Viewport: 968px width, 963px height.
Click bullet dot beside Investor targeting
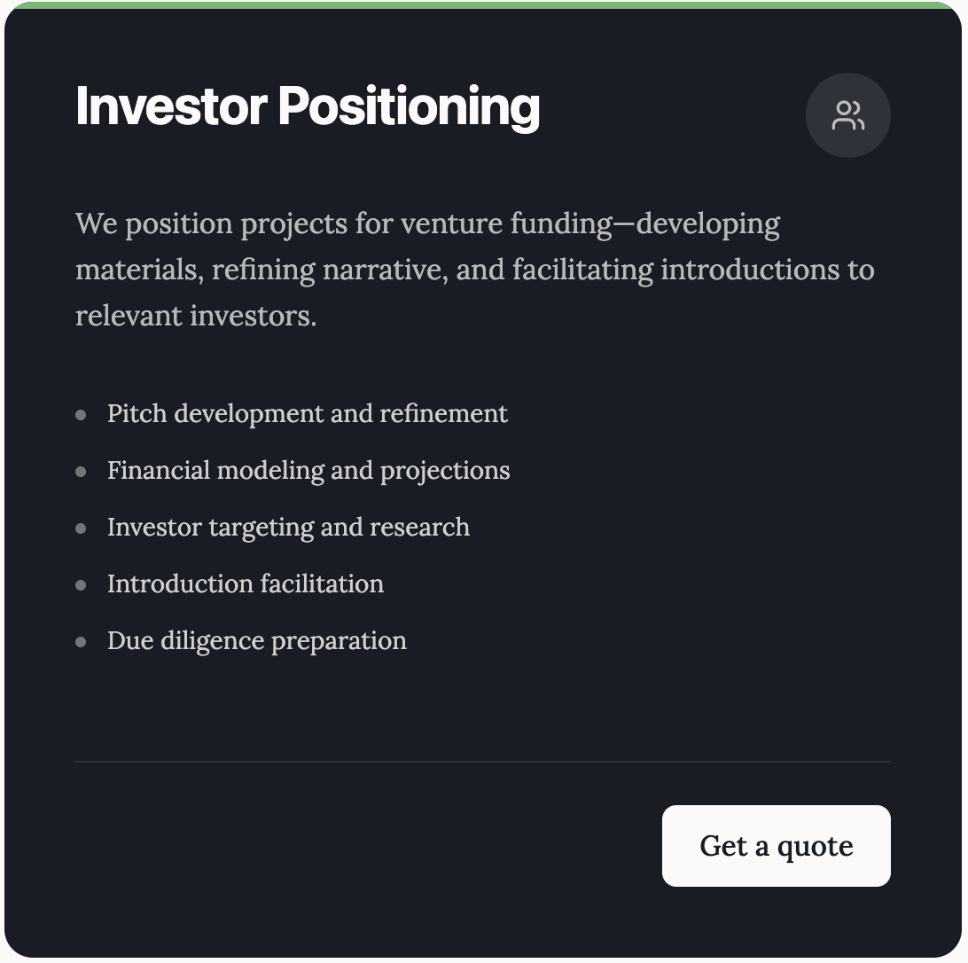(81, 528)
